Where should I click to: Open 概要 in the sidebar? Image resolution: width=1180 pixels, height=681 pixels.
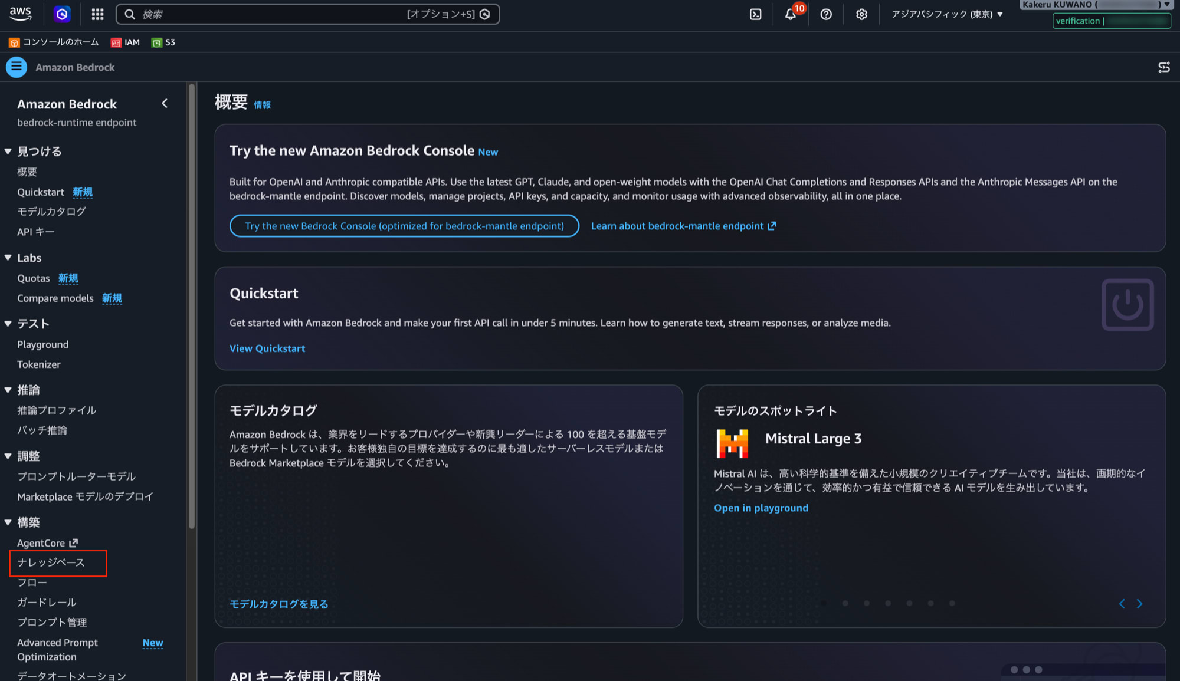click(x=27, y=172)
